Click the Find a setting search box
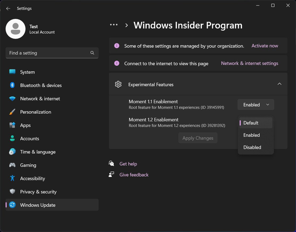This screenshot has height=232, width=296. point(52,53)
